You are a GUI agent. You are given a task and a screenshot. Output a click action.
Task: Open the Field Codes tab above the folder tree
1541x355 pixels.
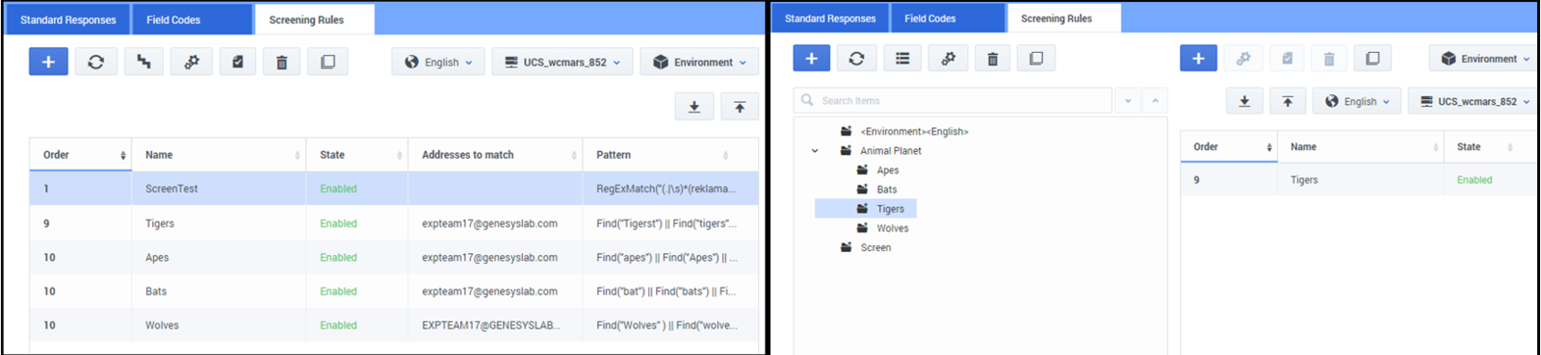pos(930,18)
